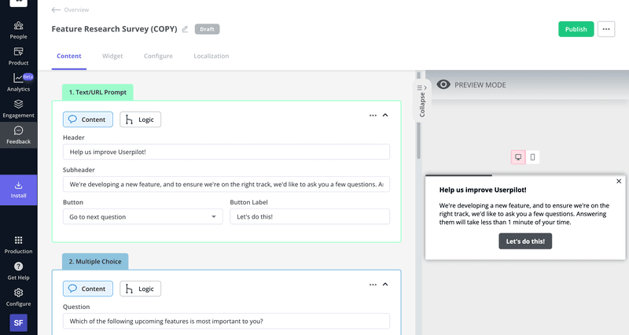The width and height of the screenshot is (629, 335).
Task: Collapse the editor panel
Action: tap(421, 101)
